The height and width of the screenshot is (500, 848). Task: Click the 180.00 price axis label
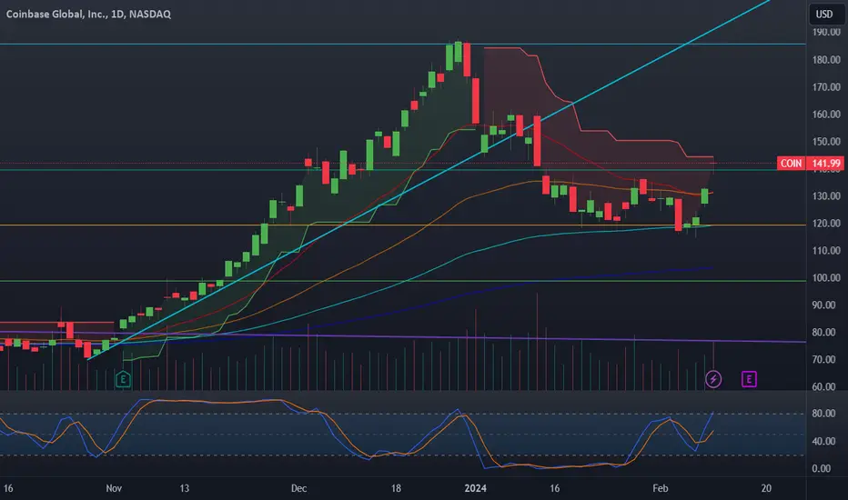pos(826,59)
